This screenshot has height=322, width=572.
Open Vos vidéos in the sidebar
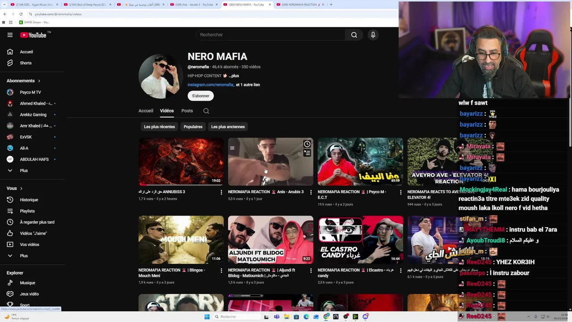coord(29,245)
